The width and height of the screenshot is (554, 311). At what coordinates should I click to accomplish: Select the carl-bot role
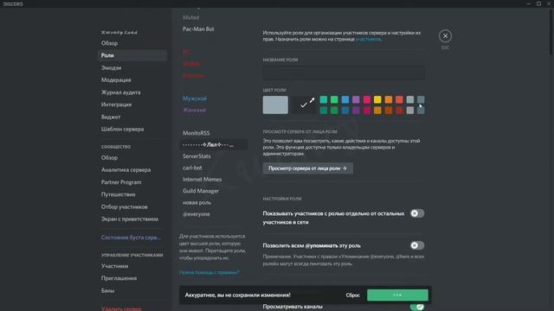pos(214,168)
